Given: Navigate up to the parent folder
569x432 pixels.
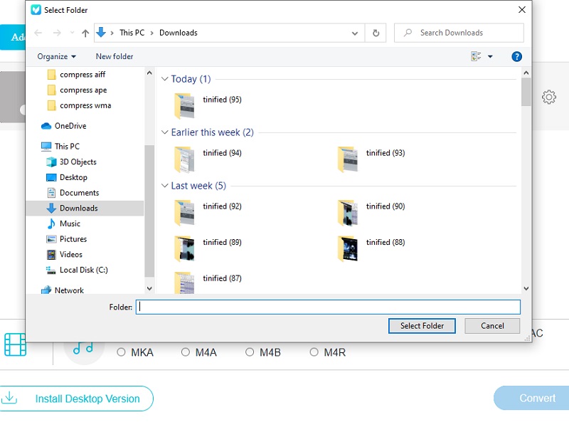Looking at the screenshot, I should click(x=85, y=33).
